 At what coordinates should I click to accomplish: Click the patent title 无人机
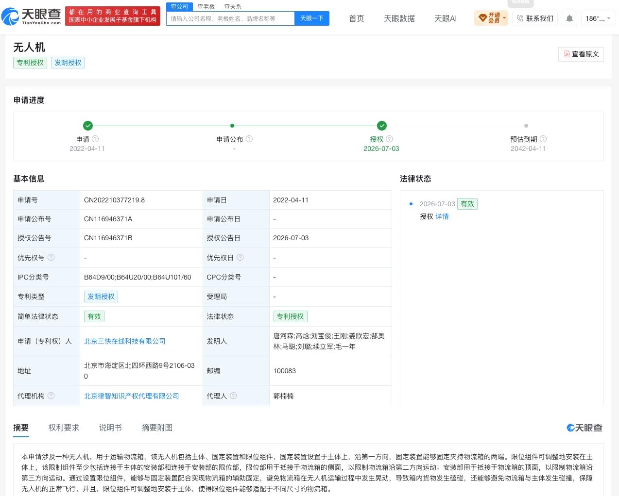(x=29, y=47)
